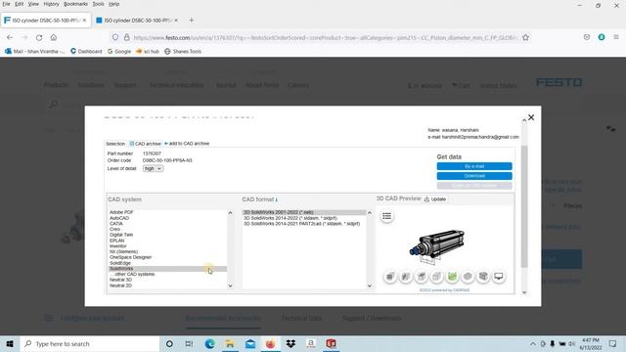Click the By e-mail button
The height and width of the screenshot is (352, 626).
pos(474,166)
